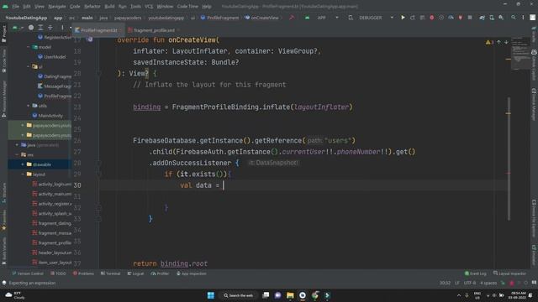
Task: Click Windows Start button on taskbar
Action: 211,295
